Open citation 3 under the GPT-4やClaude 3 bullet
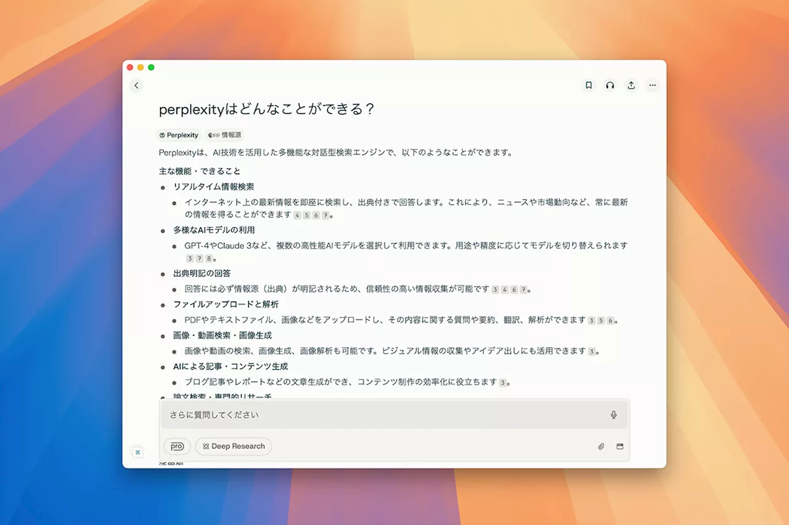The width and height of the screenshot is (789, 525). pos(190,258)
